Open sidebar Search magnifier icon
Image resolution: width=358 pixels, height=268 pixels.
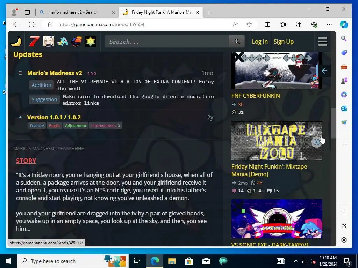click(x=344, y=38)
